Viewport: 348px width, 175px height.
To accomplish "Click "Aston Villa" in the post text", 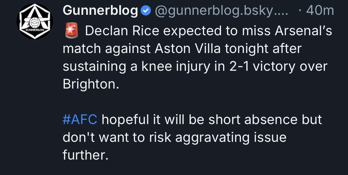I will (x=188, y=49).
